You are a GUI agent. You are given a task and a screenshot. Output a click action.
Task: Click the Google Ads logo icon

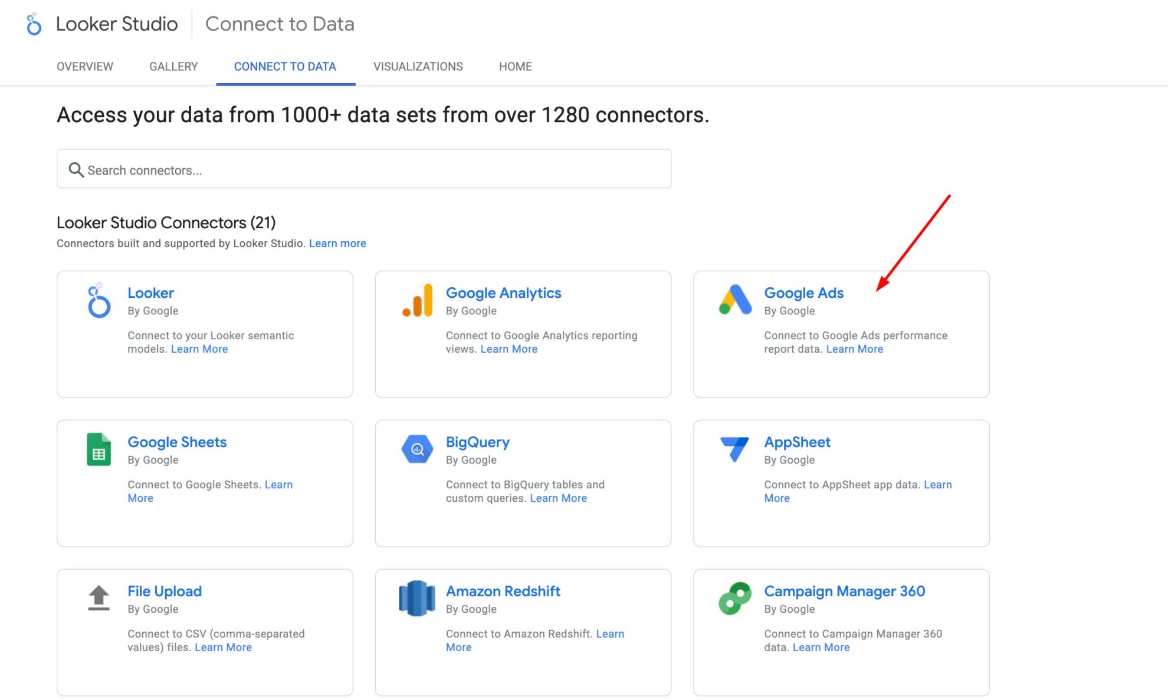735,300
